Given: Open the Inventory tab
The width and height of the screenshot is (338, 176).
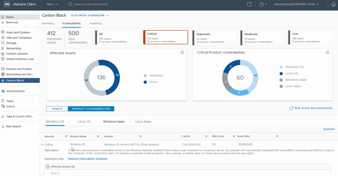Looking at the screenshot, I should [x=96, y=23].
